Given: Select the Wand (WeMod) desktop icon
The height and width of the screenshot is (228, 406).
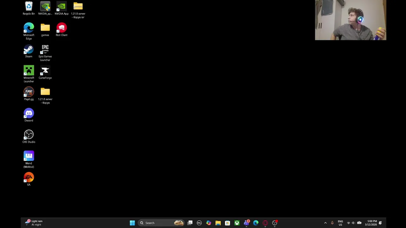Looking at the screenshot, I should [29, 160].
